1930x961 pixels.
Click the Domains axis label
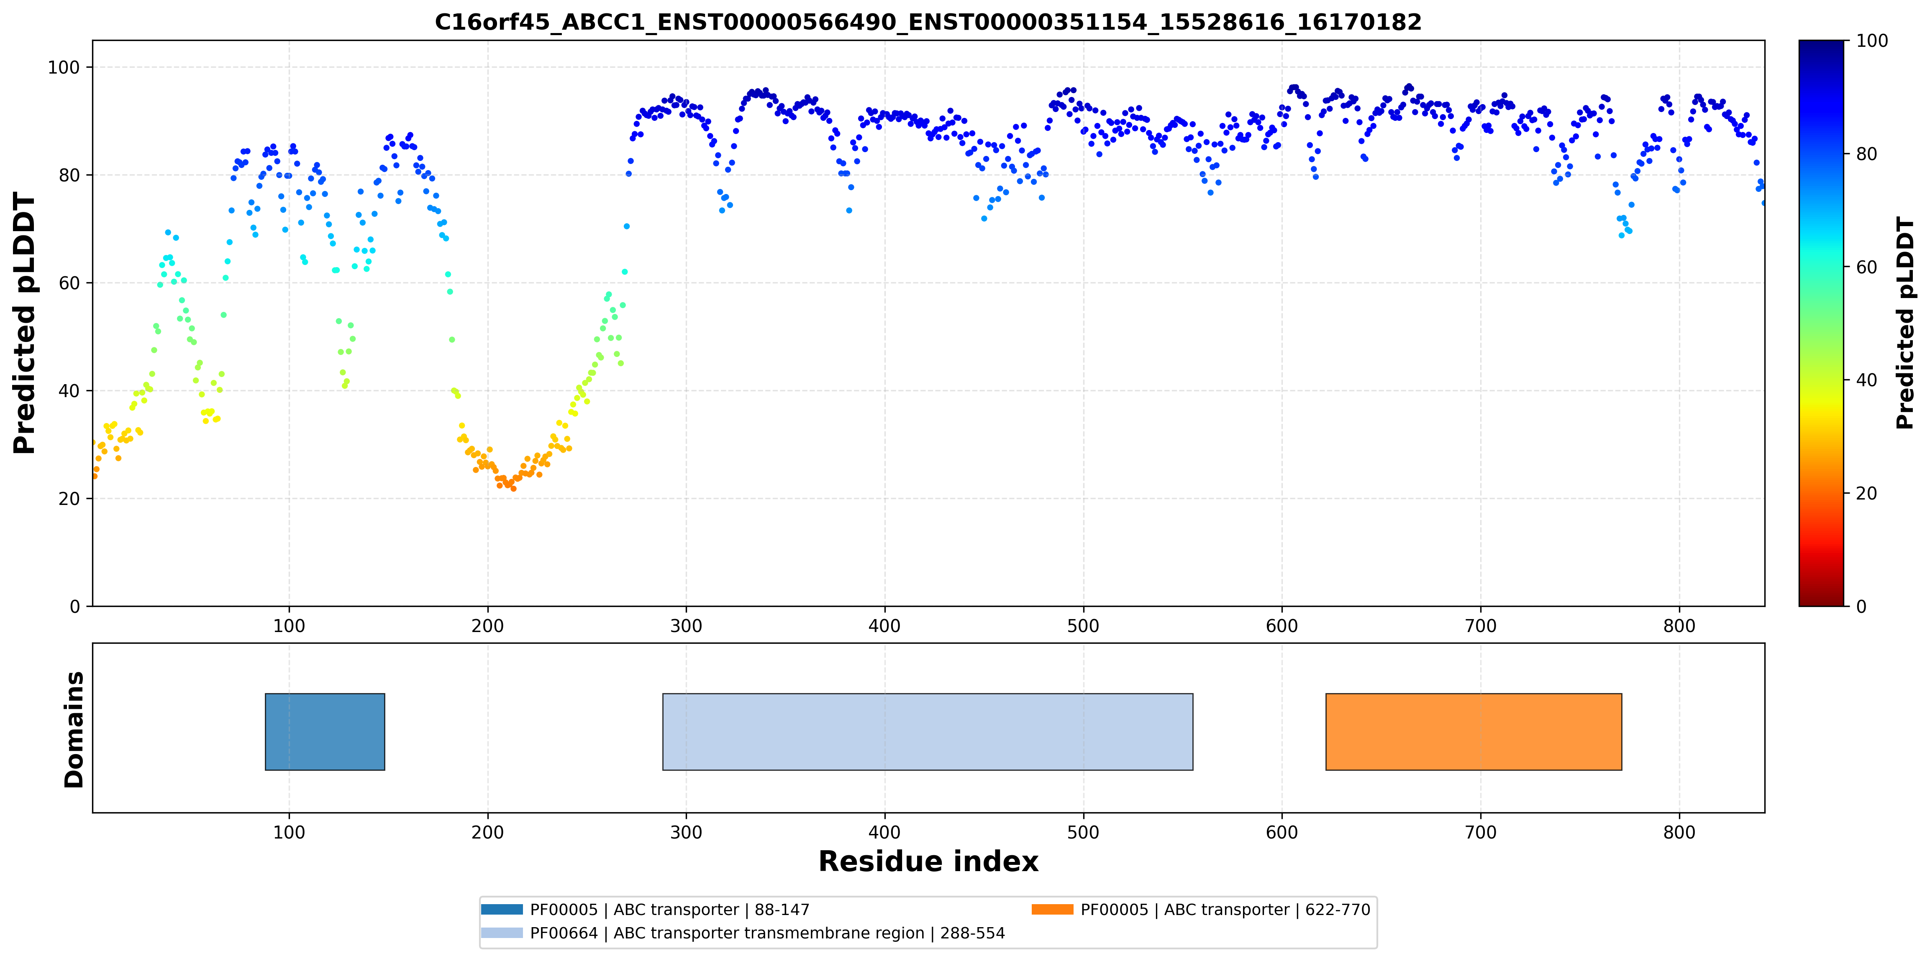coord(73,729)
